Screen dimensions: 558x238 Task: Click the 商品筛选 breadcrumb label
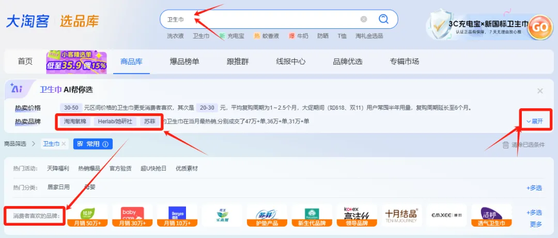click(x=15, y=144)
